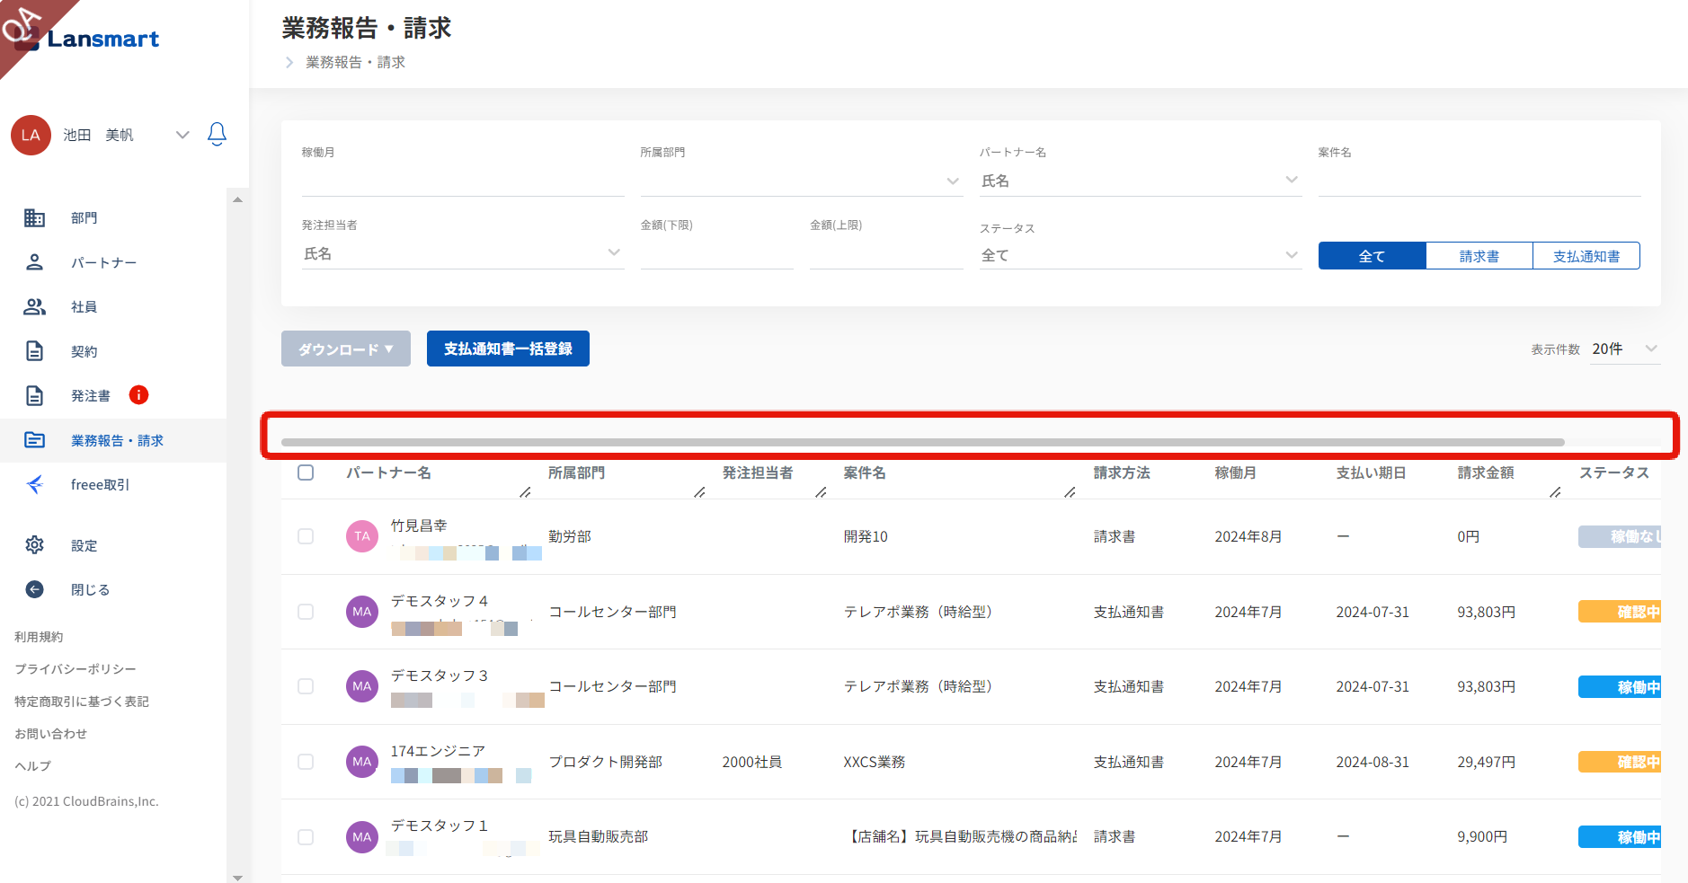Open the プライバシーポリシー link

[76, 669]
